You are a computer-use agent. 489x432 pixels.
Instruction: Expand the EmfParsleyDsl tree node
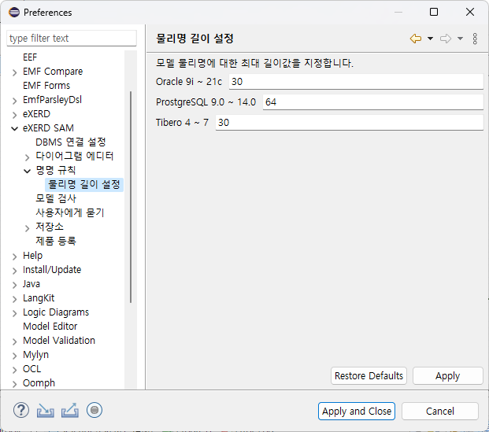14,101
